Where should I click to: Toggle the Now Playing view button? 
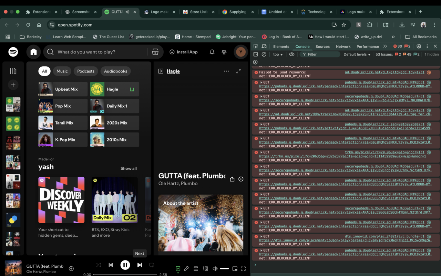tap(178, 268)
